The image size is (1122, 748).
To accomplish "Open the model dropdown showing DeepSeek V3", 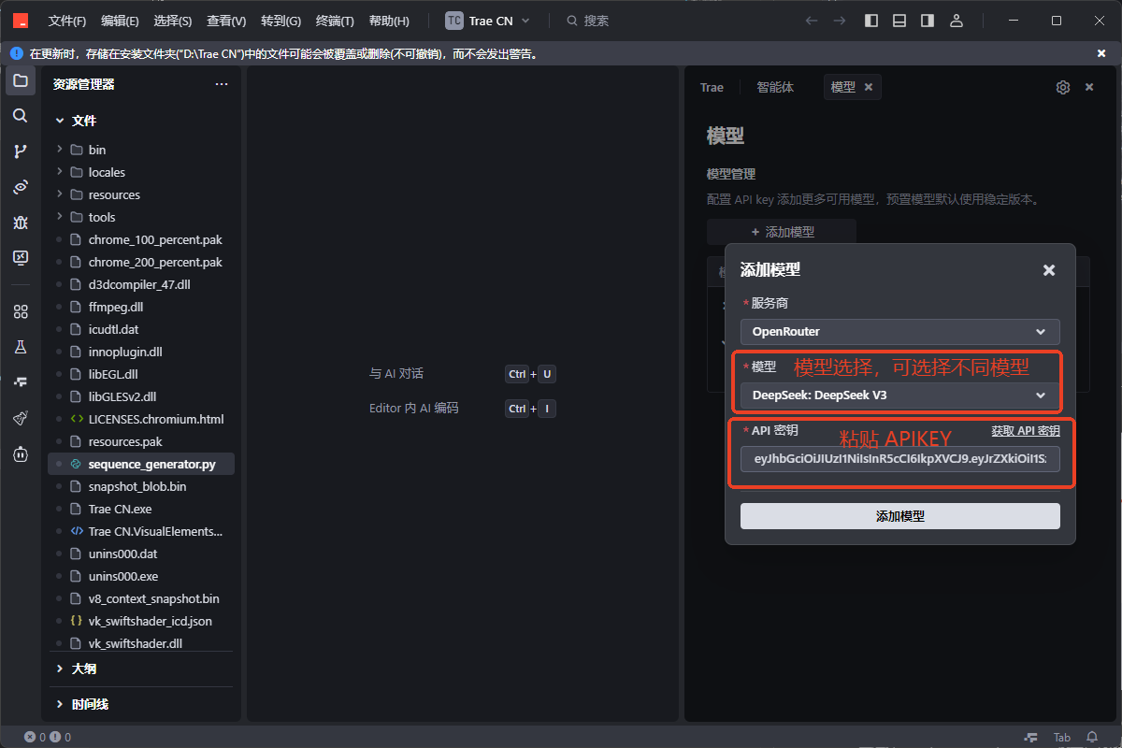I will click(900, 396).
